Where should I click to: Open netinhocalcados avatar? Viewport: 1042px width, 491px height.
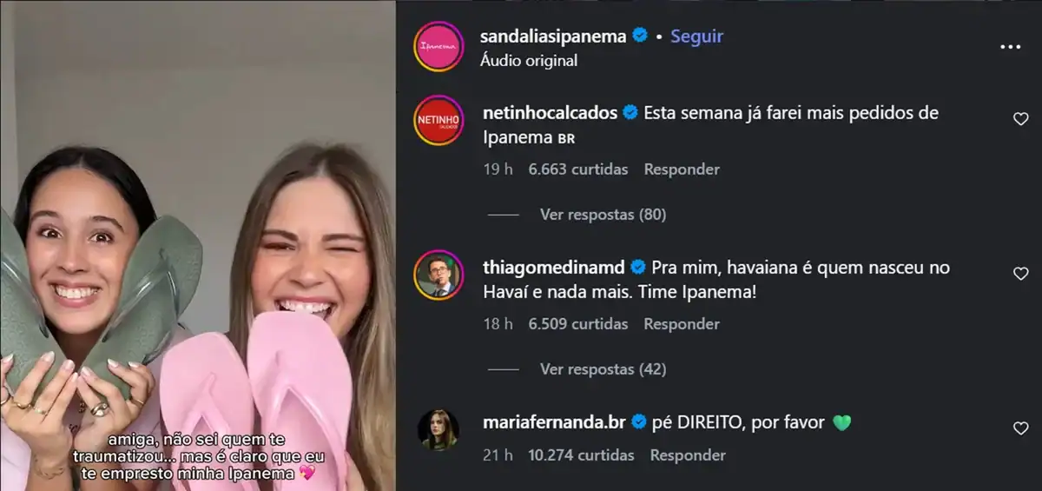(439, 119)
